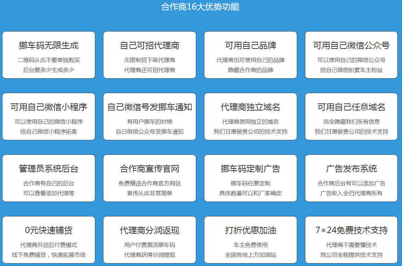Click the 打折优惠加油 card
402x266 pixels.
pyautogui.click(x=250, y=240)
